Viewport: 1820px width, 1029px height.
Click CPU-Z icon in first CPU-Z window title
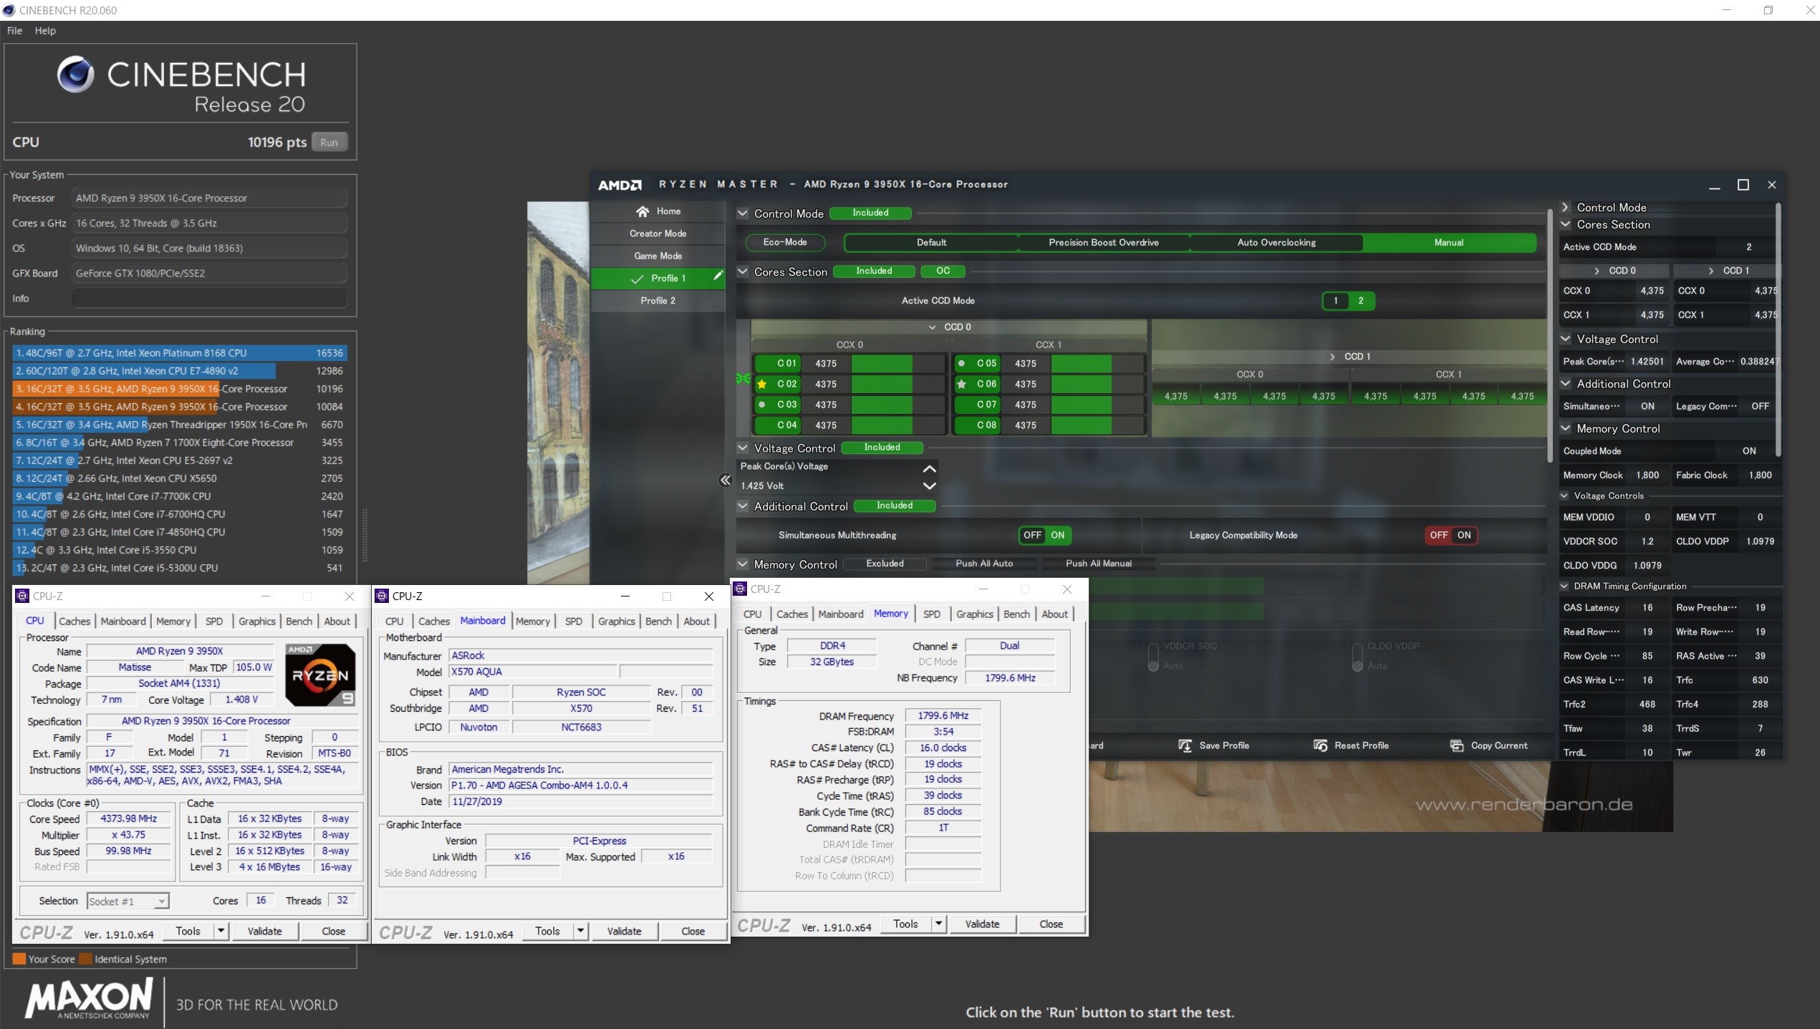22,596
